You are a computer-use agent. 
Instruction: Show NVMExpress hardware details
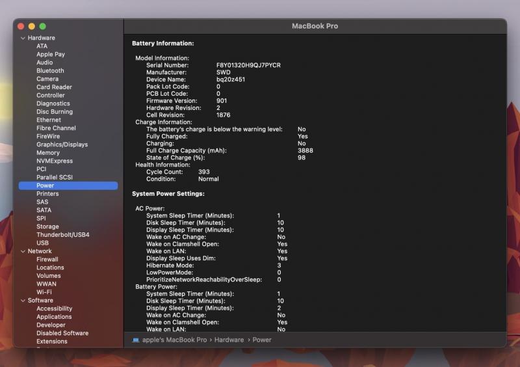click(55, 161)
